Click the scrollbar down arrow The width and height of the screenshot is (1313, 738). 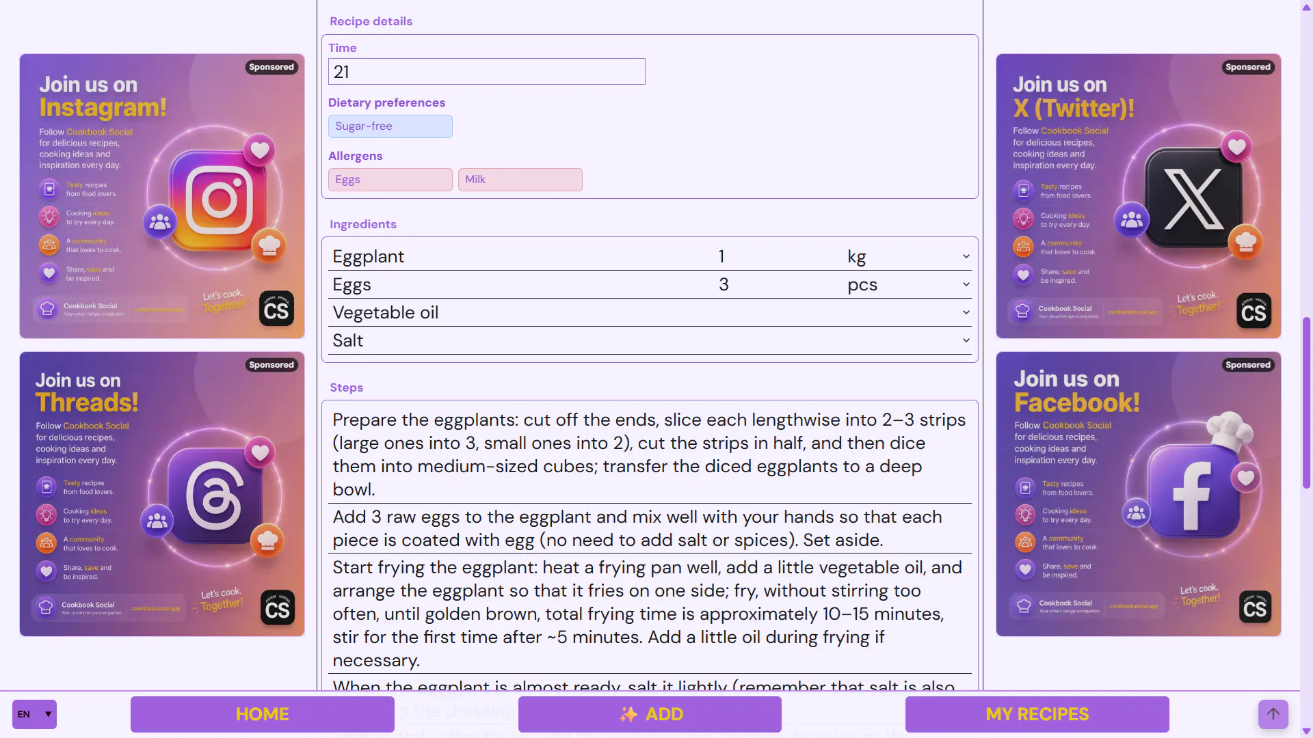coord(1306,732)
